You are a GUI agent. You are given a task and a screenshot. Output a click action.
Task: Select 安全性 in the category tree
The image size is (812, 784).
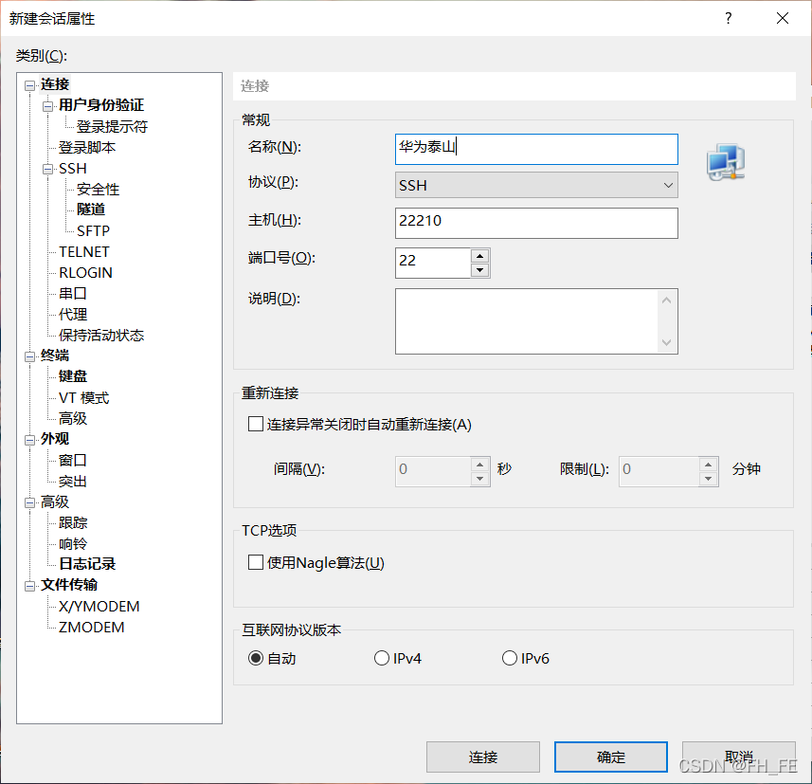pos(98,190)
